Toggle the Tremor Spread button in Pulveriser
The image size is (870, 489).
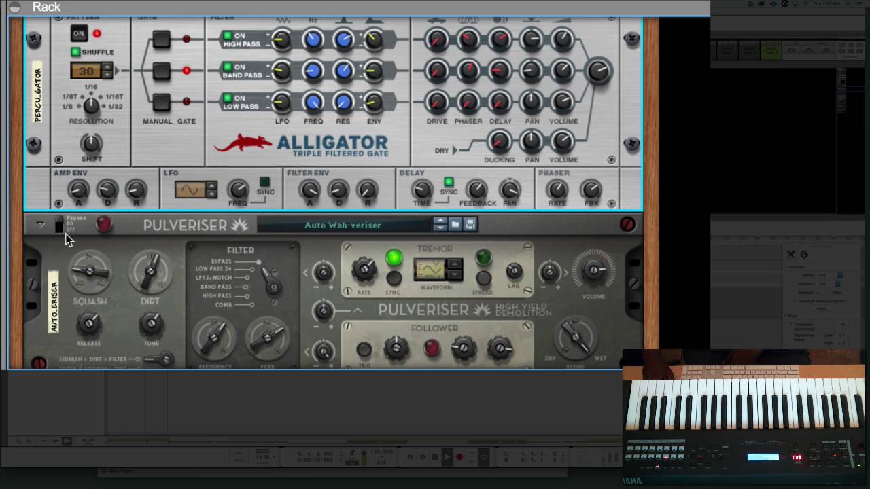coord(483,278)
